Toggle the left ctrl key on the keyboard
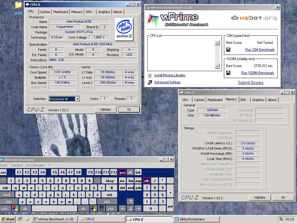The image size is (297, 223). point(5,208)
